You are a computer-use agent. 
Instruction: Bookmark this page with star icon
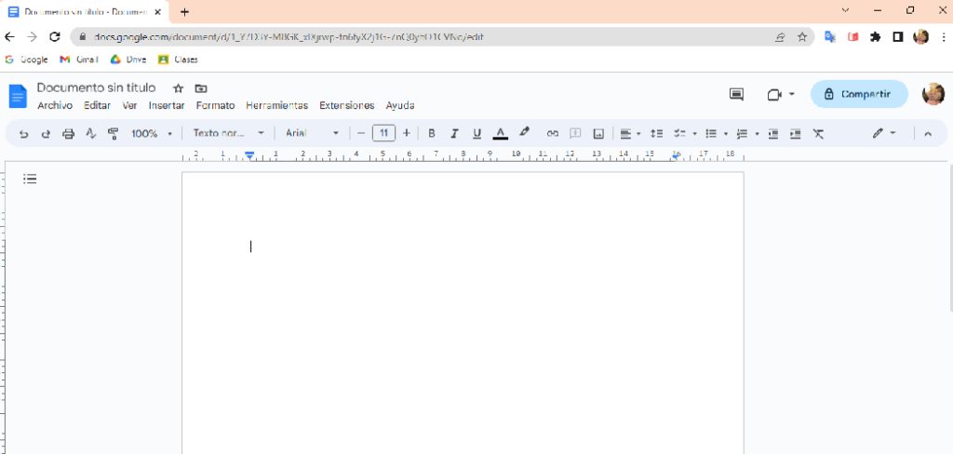pyautogui.click(x=802, y=37)
